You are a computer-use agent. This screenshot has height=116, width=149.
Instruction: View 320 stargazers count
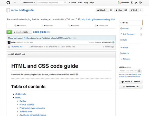(126, 10)
